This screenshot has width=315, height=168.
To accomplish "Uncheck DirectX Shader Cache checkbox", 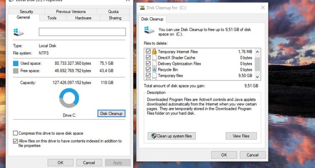I will 148,57.
